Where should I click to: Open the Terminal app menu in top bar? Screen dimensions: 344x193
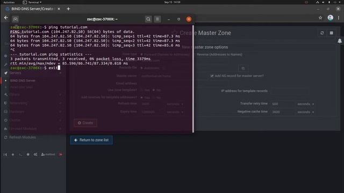[32, 2]
